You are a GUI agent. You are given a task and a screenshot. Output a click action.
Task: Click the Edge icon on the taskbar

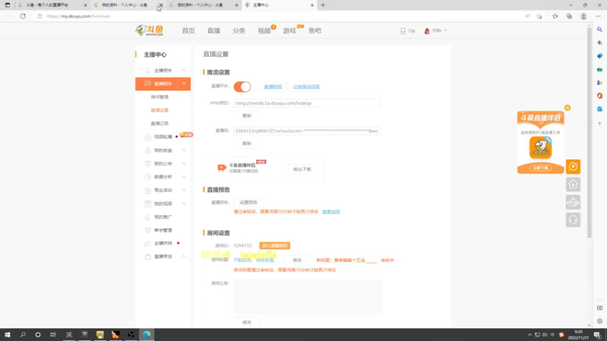(146, 335)
